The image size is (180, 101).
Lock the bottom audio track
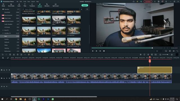point(4,86)
